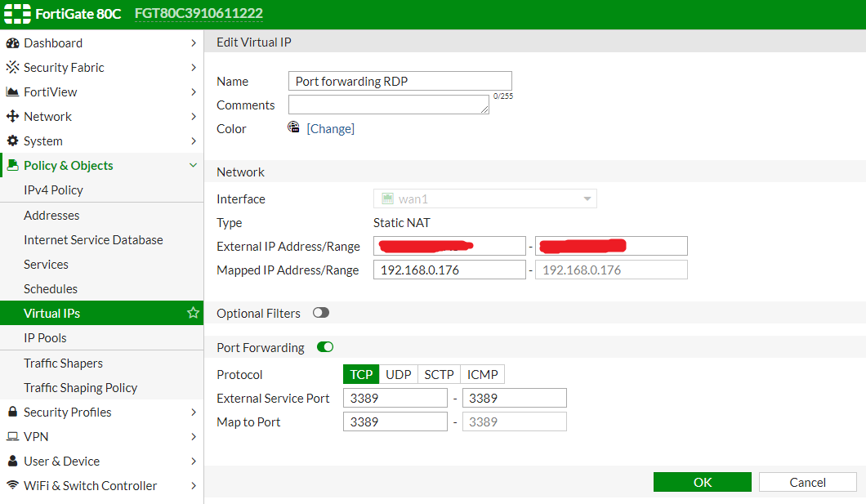
Task: Expand the FortiView chevron
Action: 194,91
